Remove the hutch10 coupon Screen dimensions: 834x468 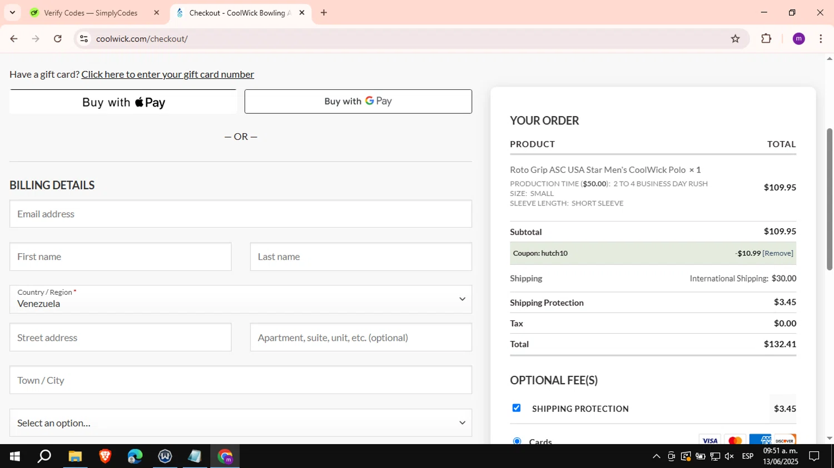tap(777, 253)
